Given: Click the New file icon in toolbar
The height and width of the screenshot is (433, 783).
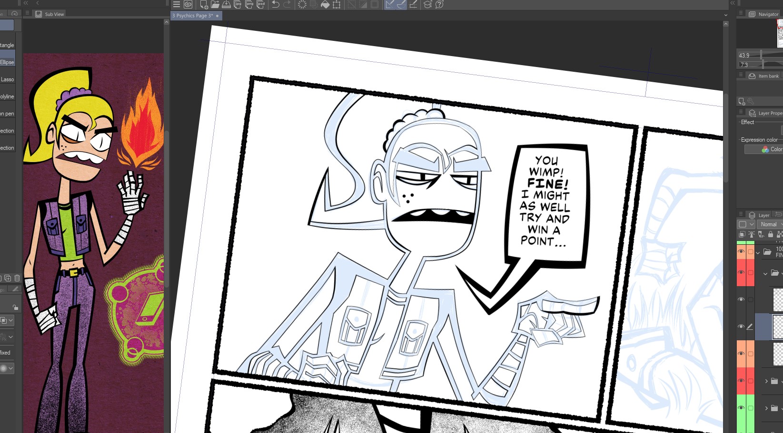Looking at the screenshot, I should (204, 5).
